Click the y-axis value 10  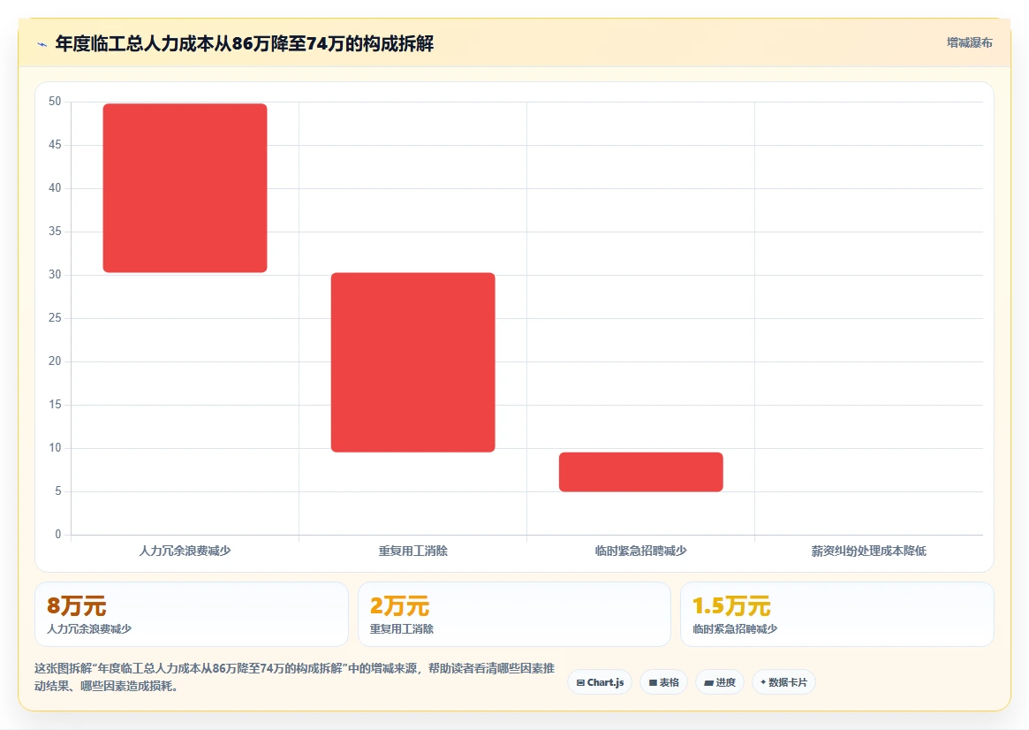[55, 448]
